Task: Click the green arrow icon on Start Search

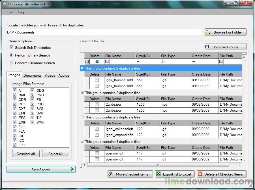Action: 72,169
